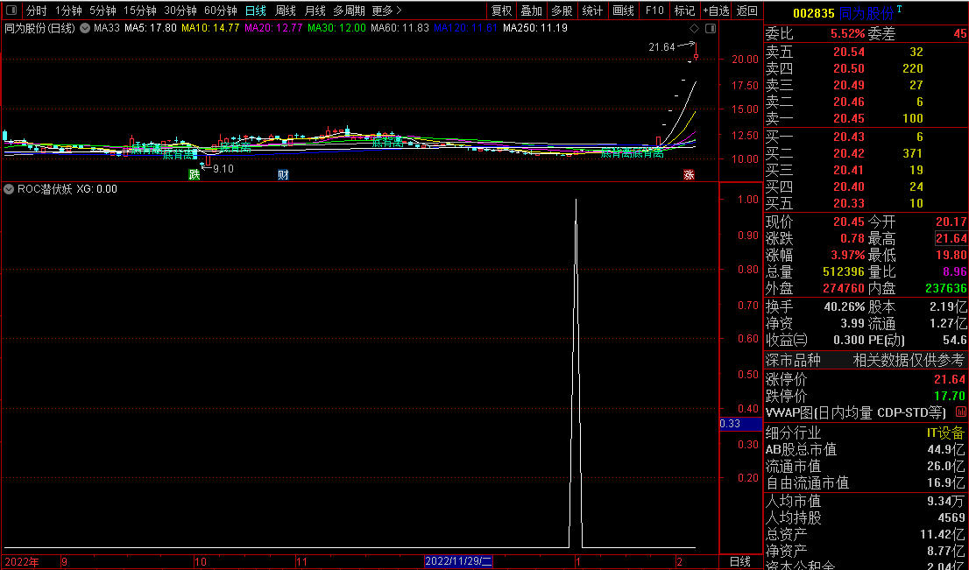Click the 返回 back button

click(x=747, y=11)
